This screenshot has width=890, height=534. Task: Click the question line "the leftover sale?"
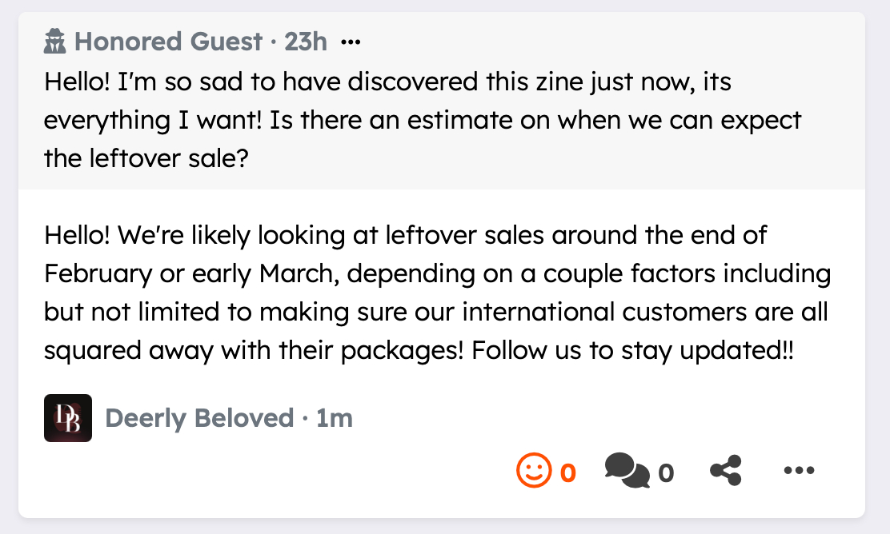click(x=146, y=158)
